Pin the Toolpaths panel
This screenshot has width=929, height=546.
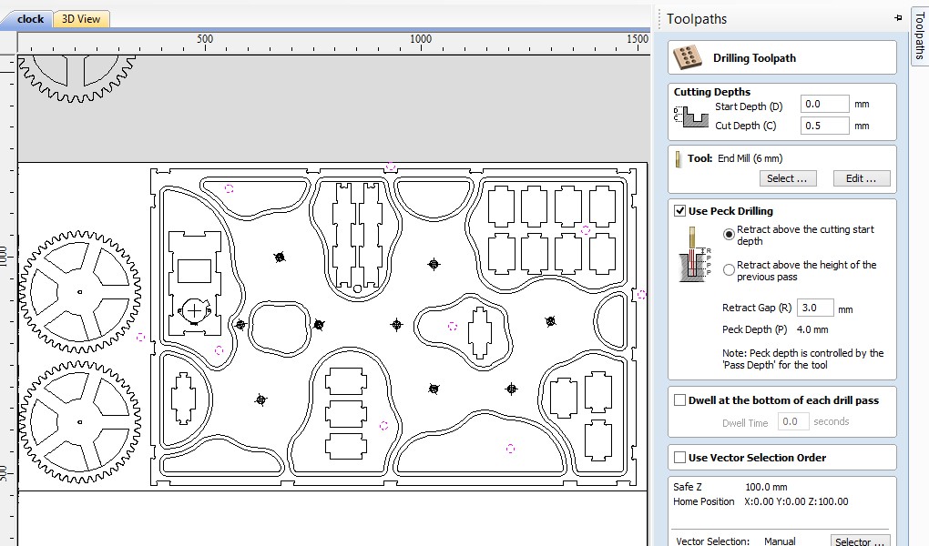(898, 18)
